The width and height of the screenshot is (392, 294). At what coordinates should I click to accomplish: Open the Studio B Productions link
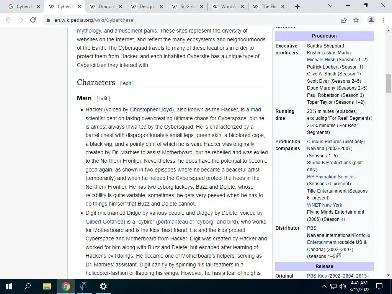[329, 162]
